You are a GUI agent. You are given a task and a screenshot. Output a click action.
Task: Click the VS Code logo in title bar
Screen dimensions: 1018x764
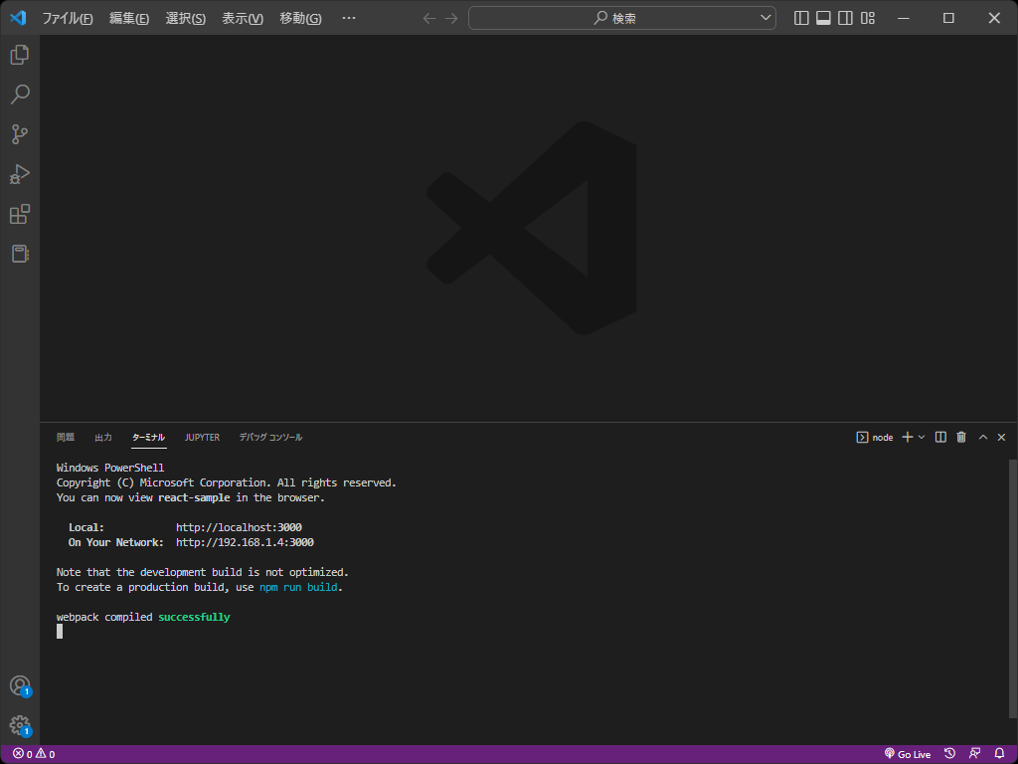pos(18,18)
